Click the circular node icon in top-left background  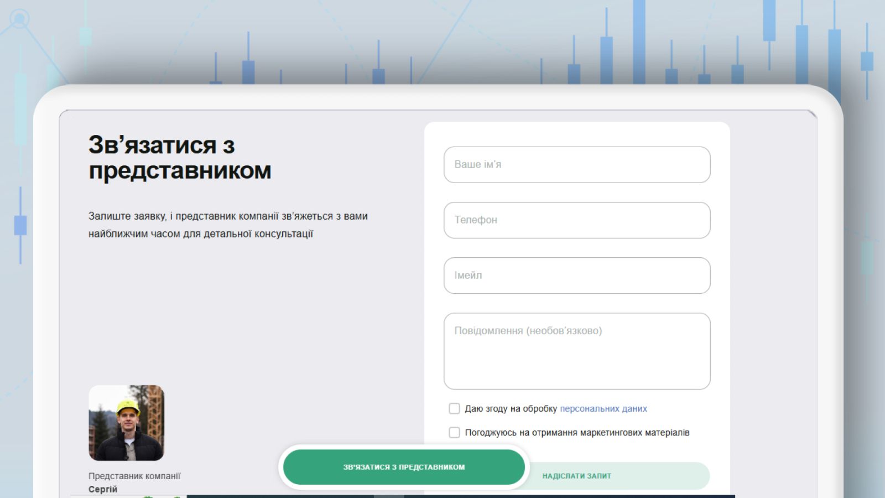pos(19,19)
